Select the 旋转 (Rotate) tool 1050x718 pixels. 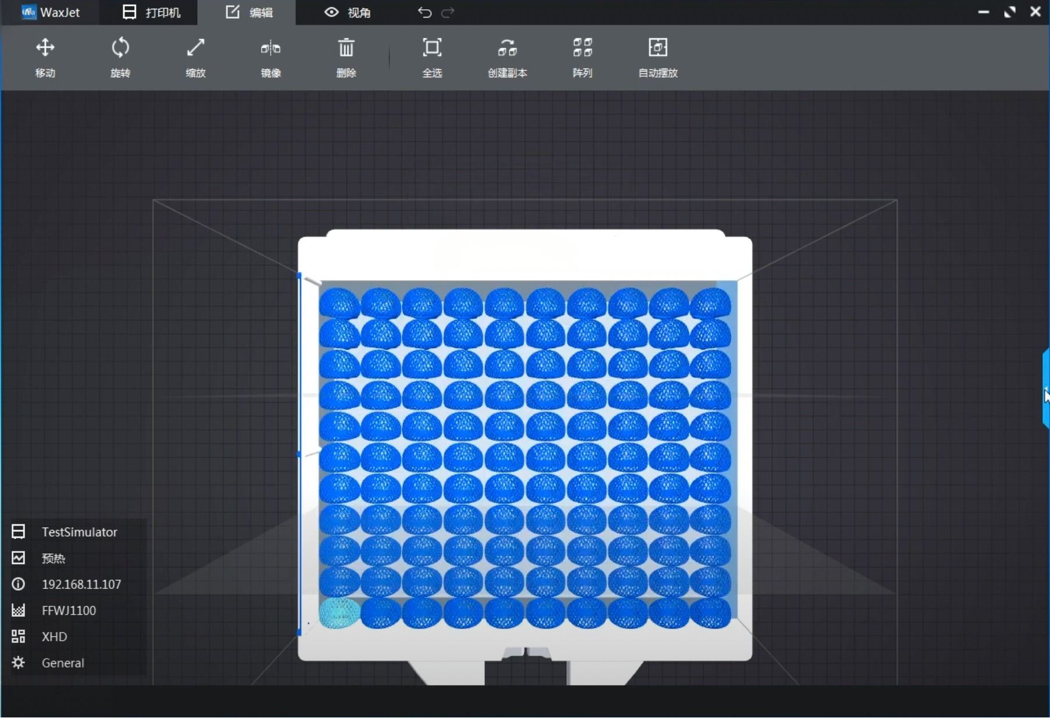(x=120, y=58)
